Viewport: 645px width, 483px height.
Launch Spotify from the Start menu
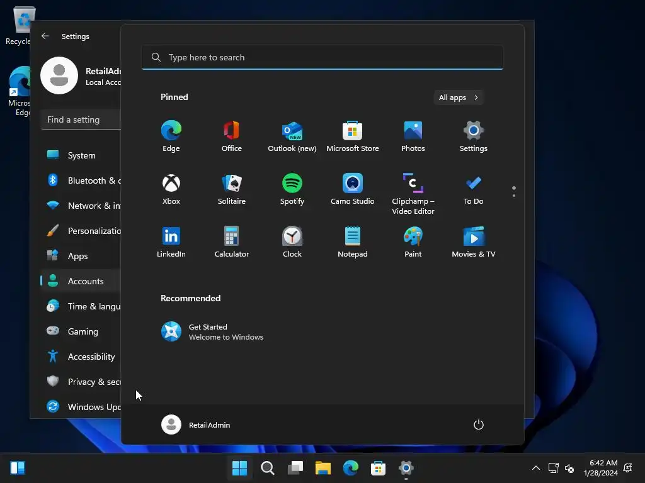[292, 189]
